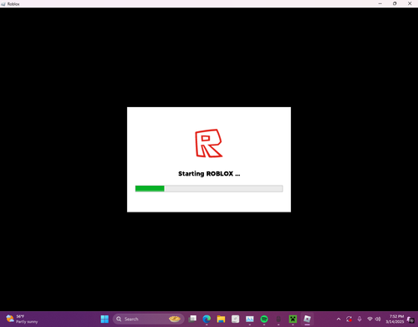Click the green loading progress bar
The width and height of the screenshot is (418, 327).
point(209,189)
